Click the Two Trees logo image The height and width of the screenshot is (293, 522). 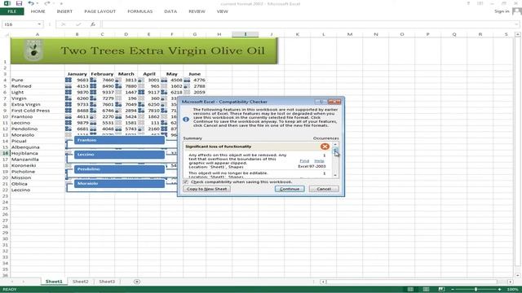33,50
